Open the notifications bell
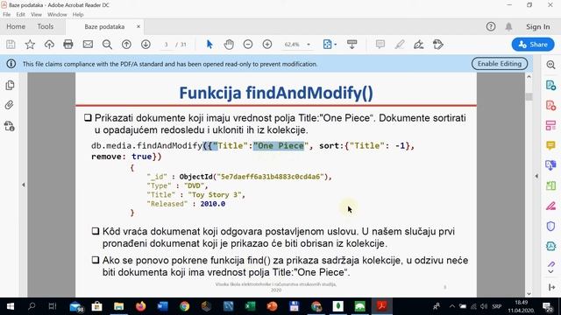 pos(508,26)
